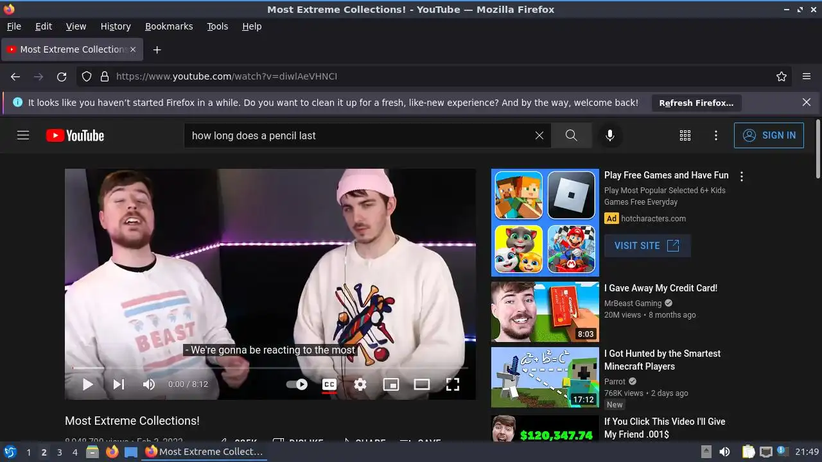View site security padlock info

pyautogui.click(x=105, y=76)
